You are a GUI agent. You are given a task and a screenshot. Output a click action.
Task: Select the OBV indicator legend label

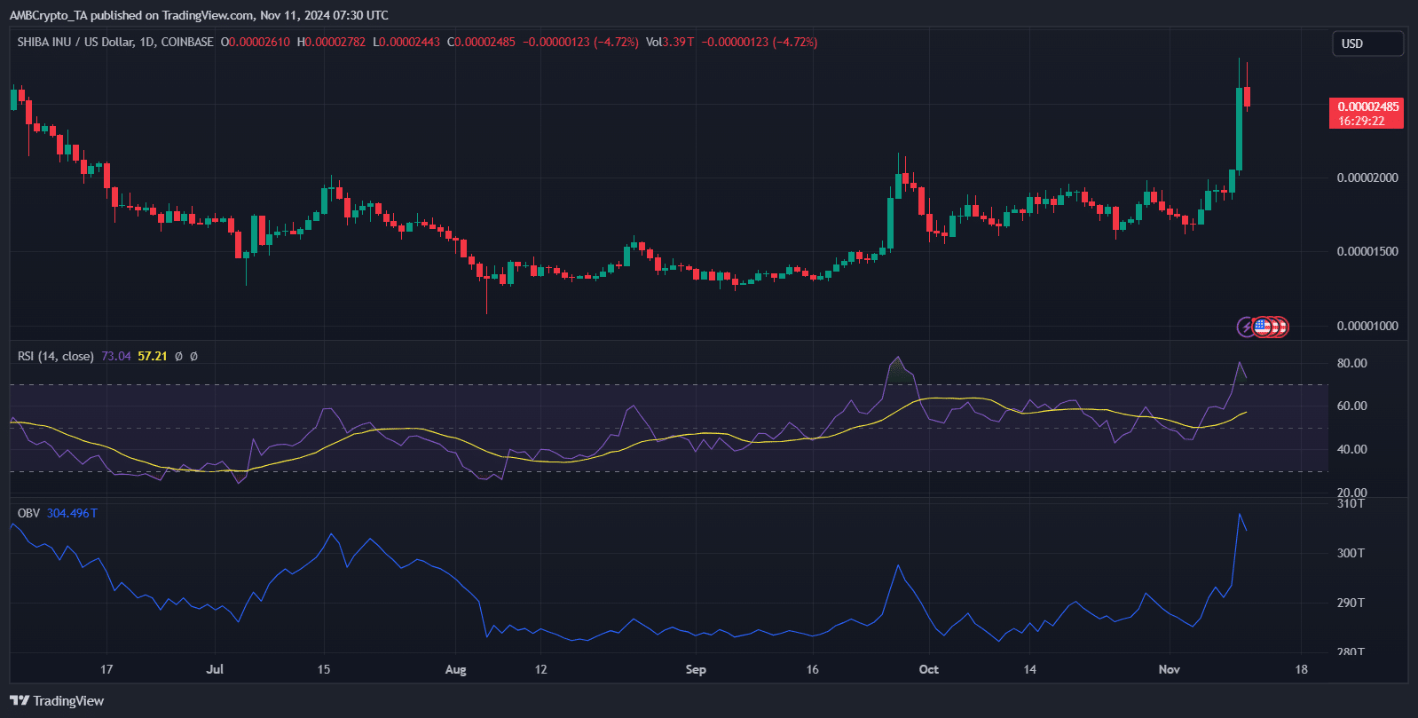point(28,513)
